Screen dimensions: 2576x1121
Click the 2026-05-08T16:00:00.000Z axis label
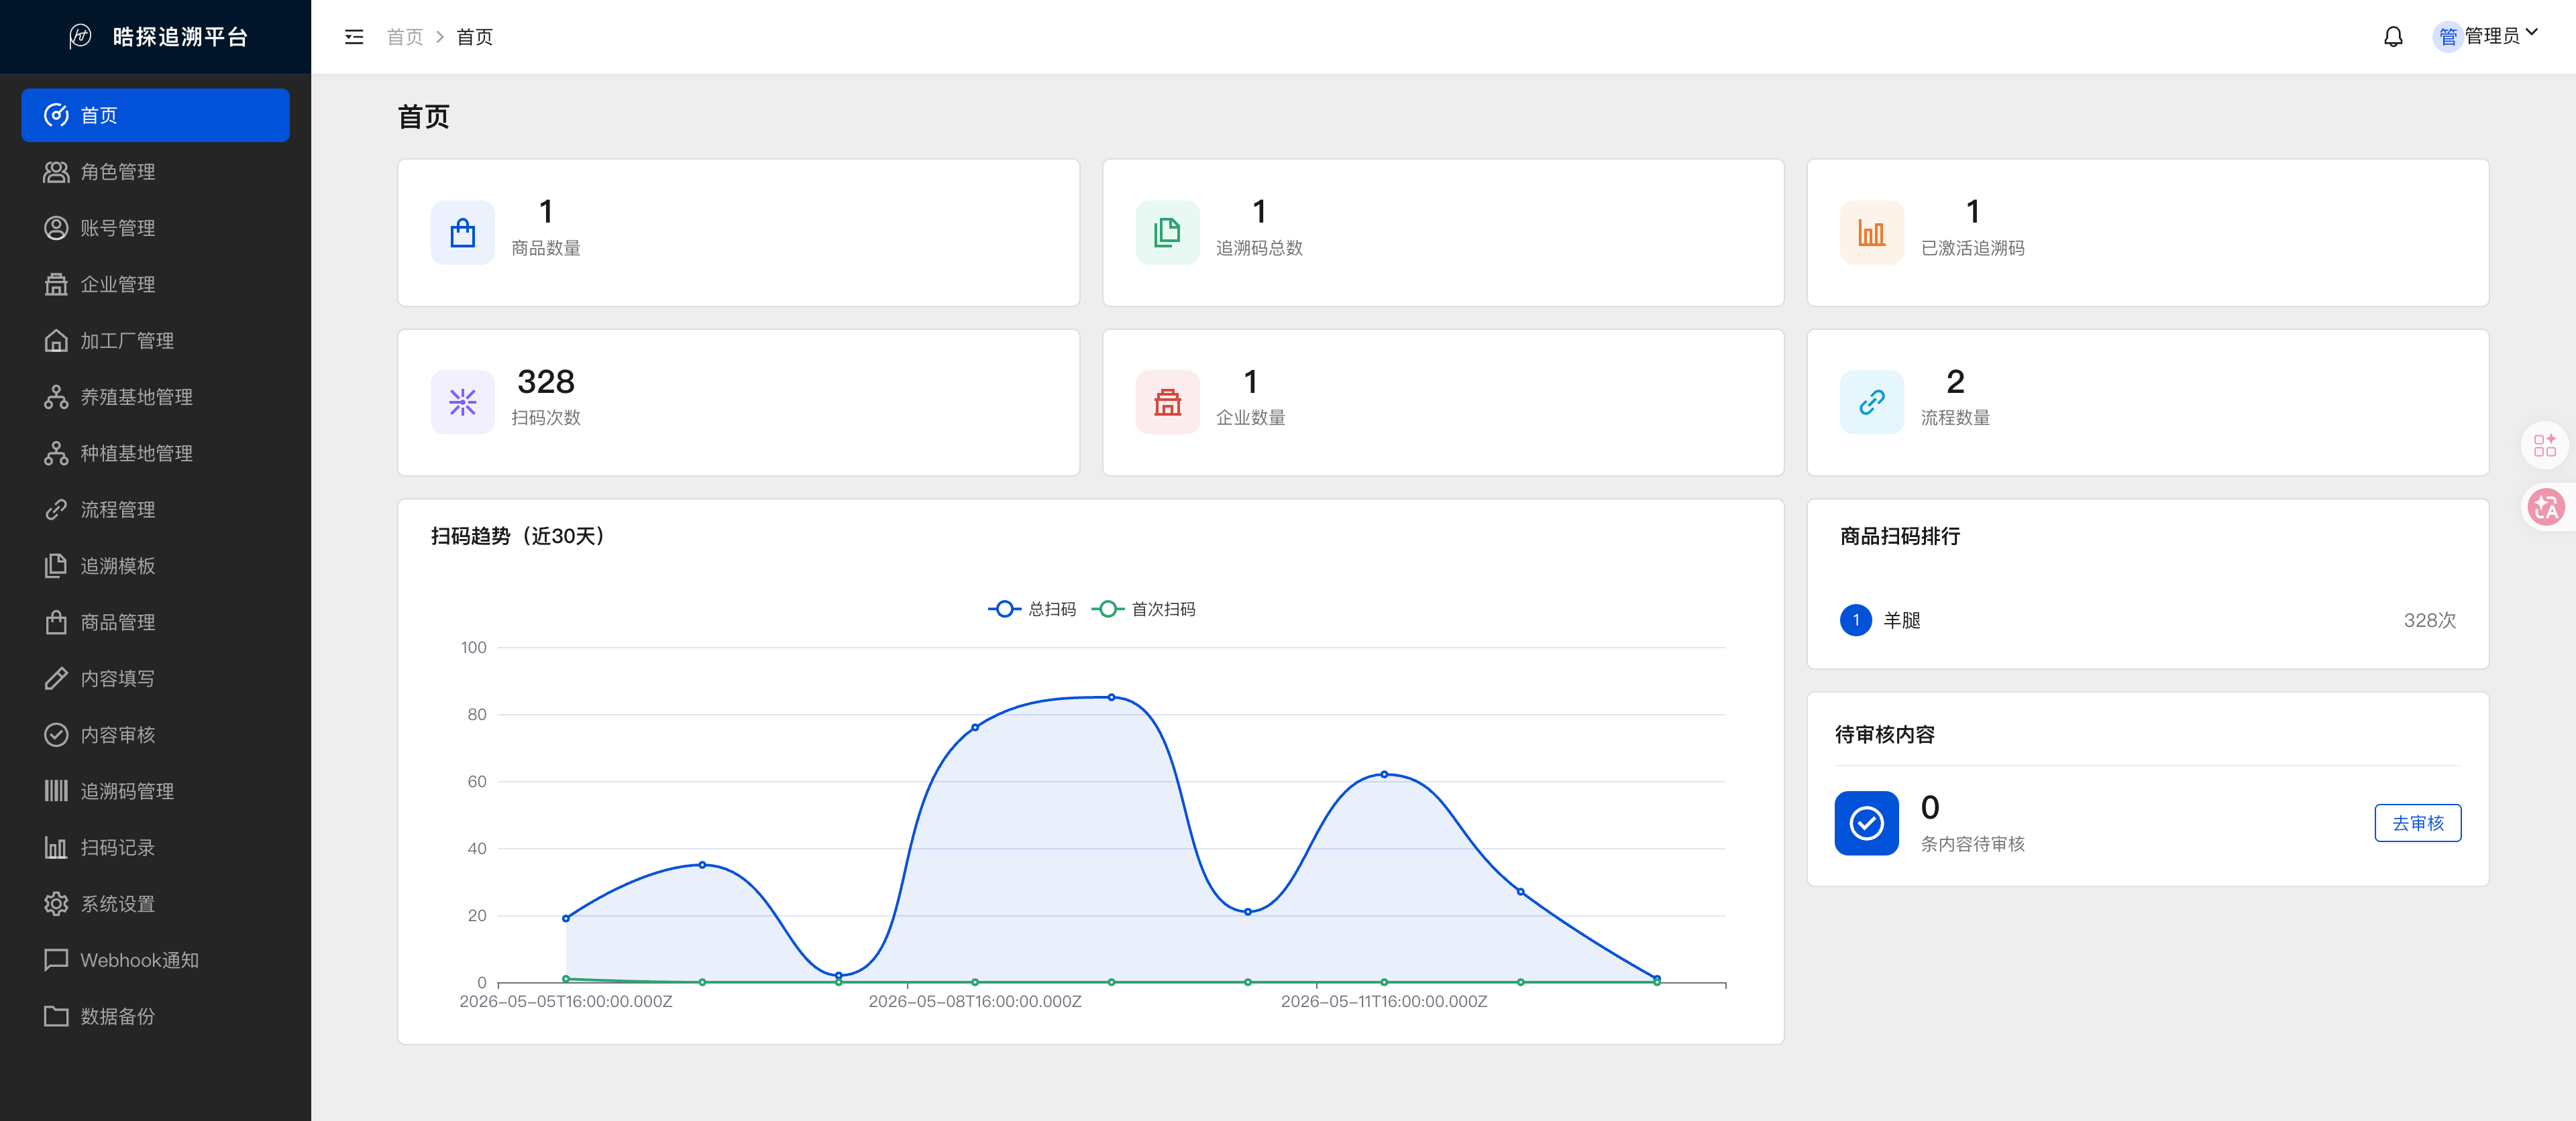pos(975,1001)
